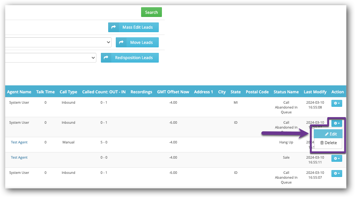Click the Sale status cell

click(286, 158)
